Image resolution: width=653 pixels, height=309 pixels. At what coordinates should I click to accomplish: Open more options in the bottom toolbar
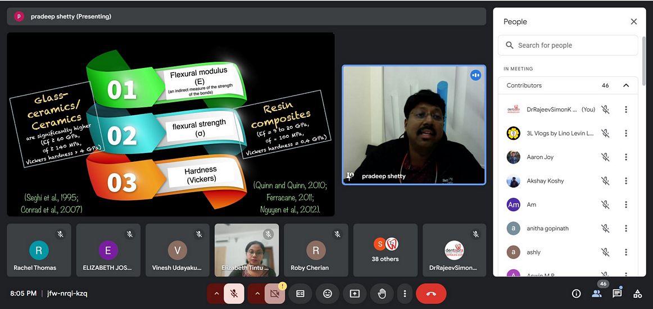point(405,294)
